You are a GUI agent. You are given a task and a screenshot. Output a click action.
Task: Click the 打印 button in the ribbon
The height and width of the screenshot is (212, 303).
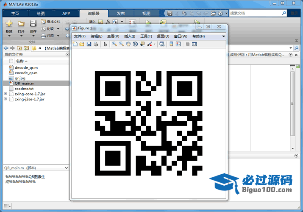pos(47,36)
